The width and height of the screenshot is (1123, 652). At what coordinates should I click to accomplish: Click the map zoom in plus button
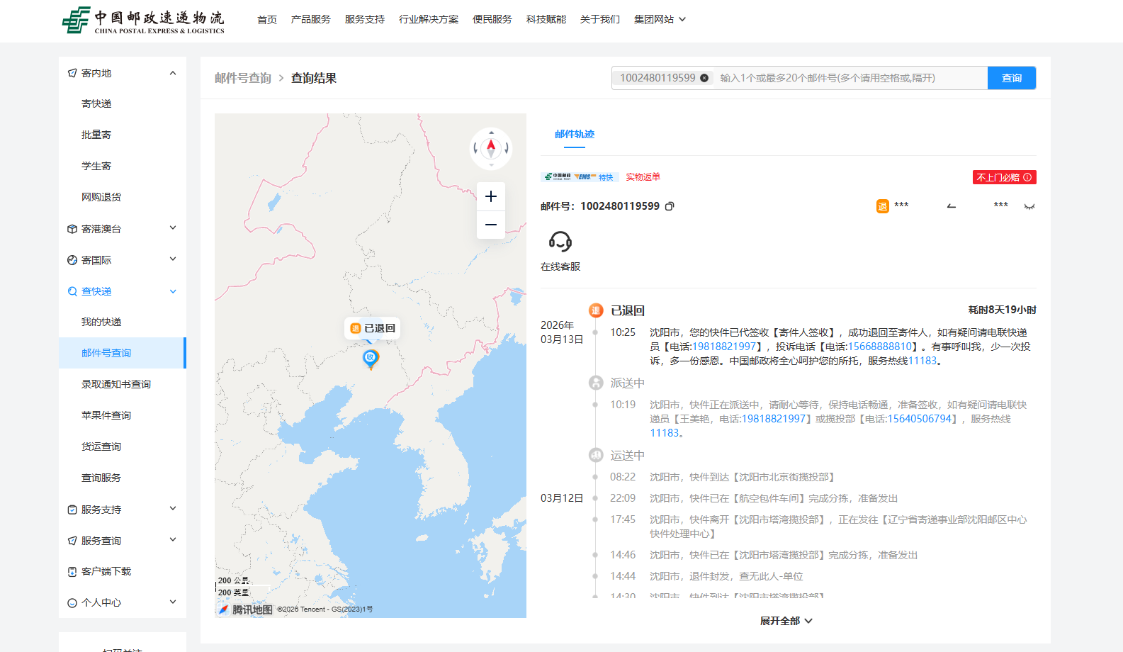point(491,196)
